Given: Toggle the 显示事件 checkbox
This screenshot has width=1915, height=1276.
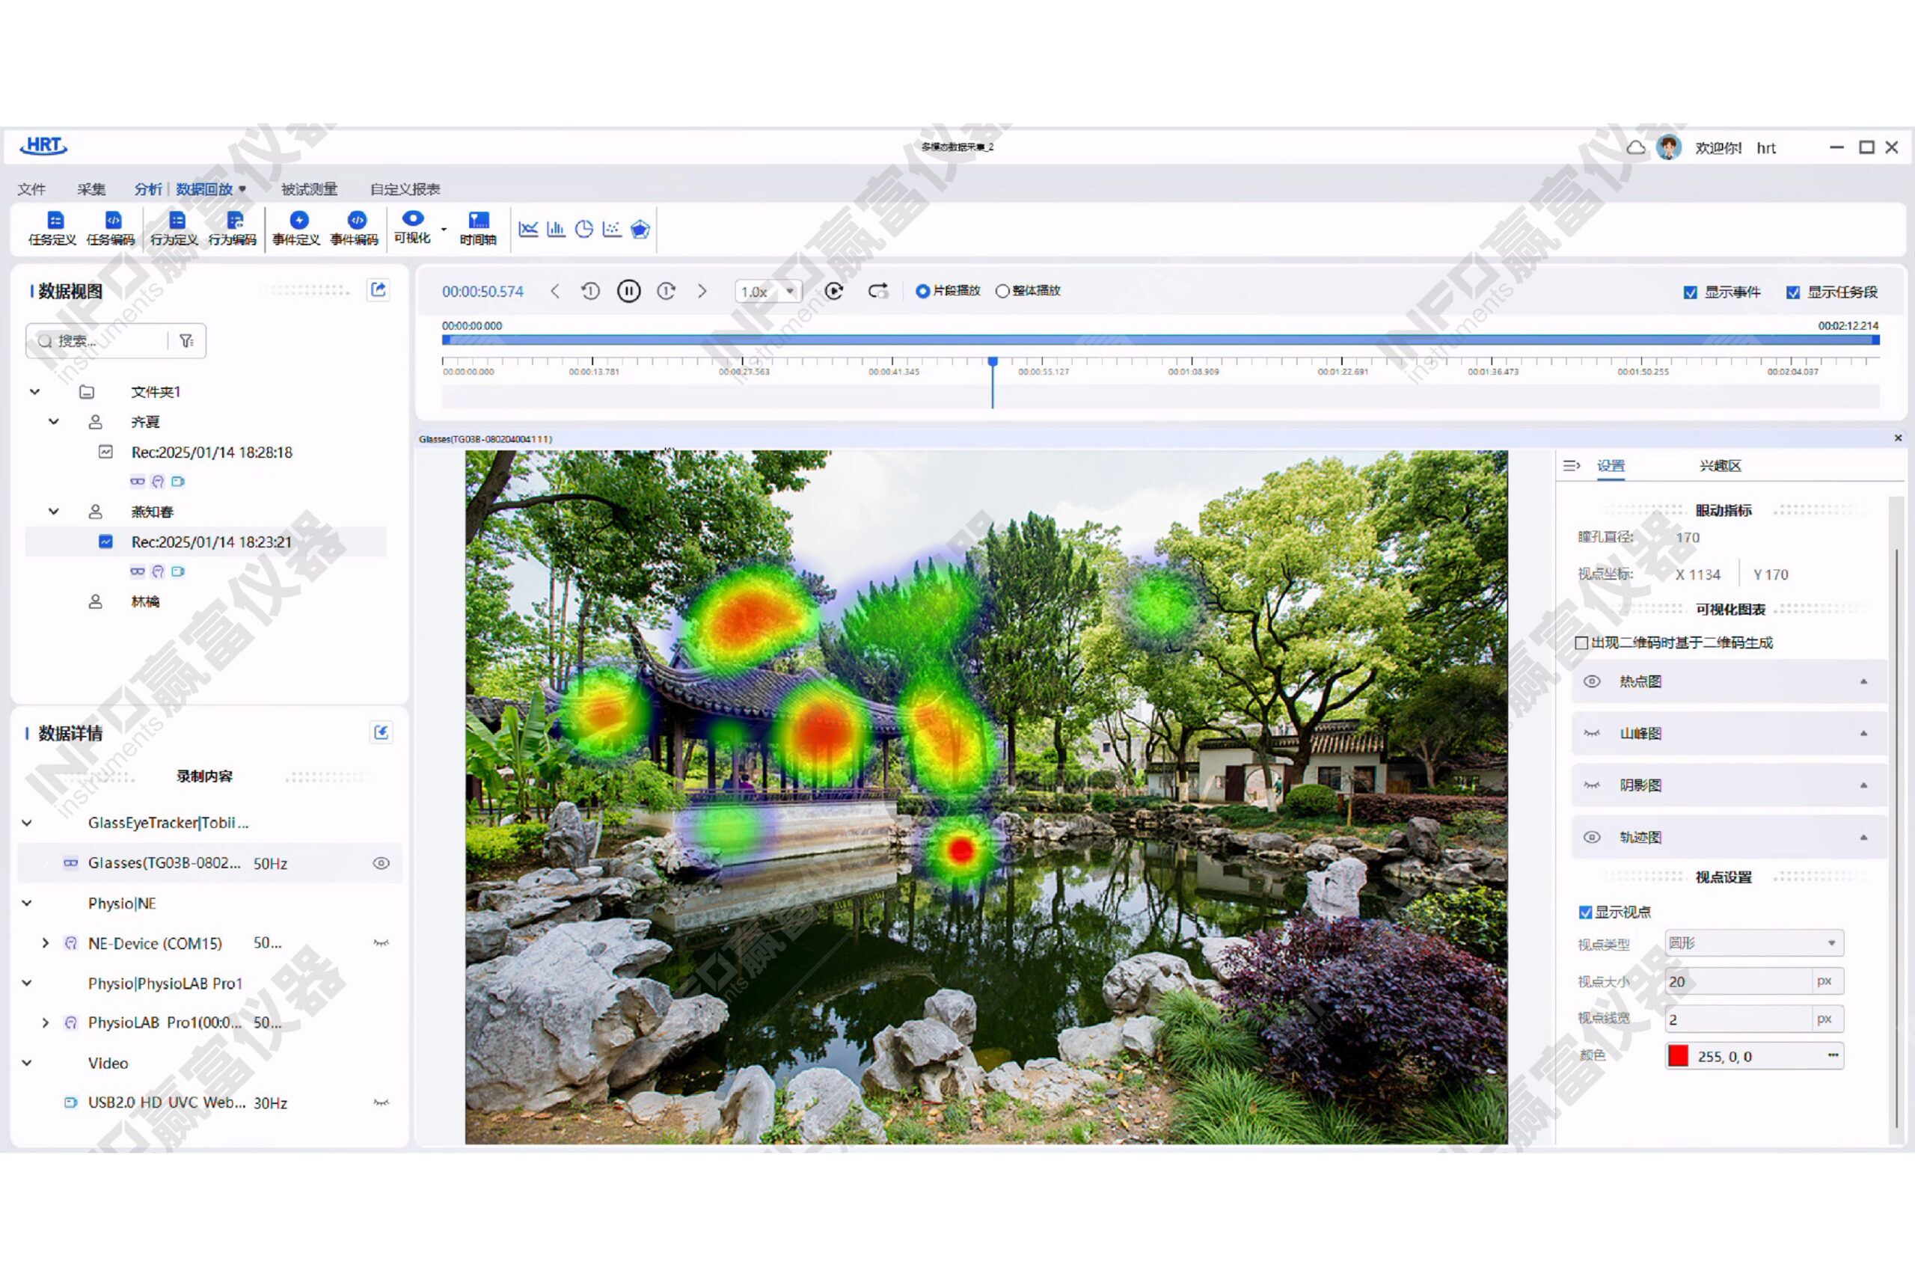Looking at the screenshot, I should [1691, 293].
